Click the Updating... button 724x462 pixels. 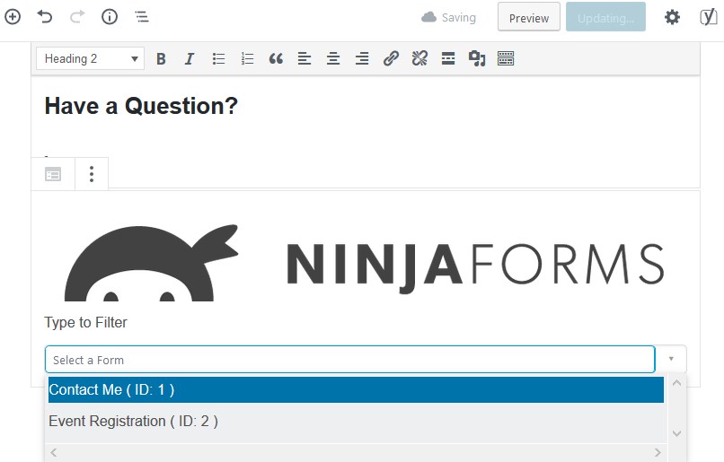point(605,18)
